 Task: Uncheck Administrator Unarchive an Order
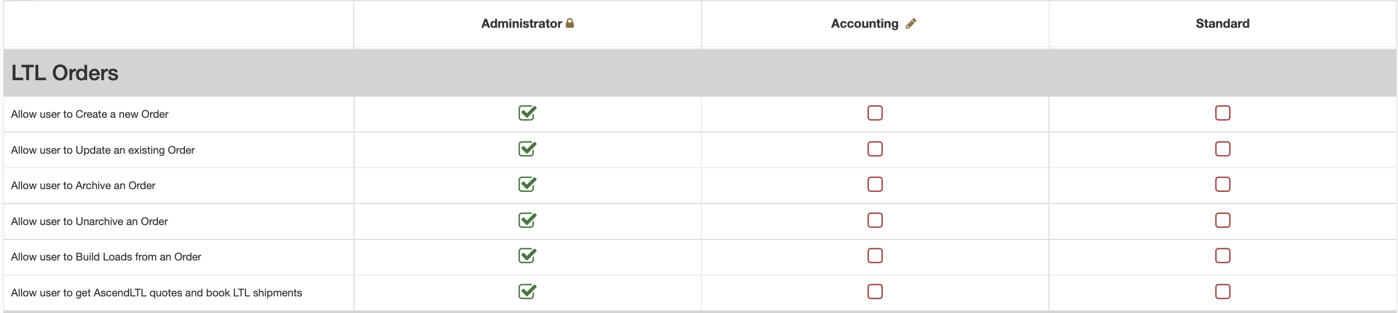(527, 220)
